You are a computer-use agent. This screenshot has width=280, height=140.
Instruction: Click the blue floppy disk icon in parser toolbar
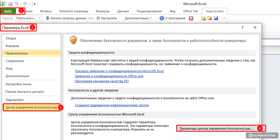(x=216, y=18)
